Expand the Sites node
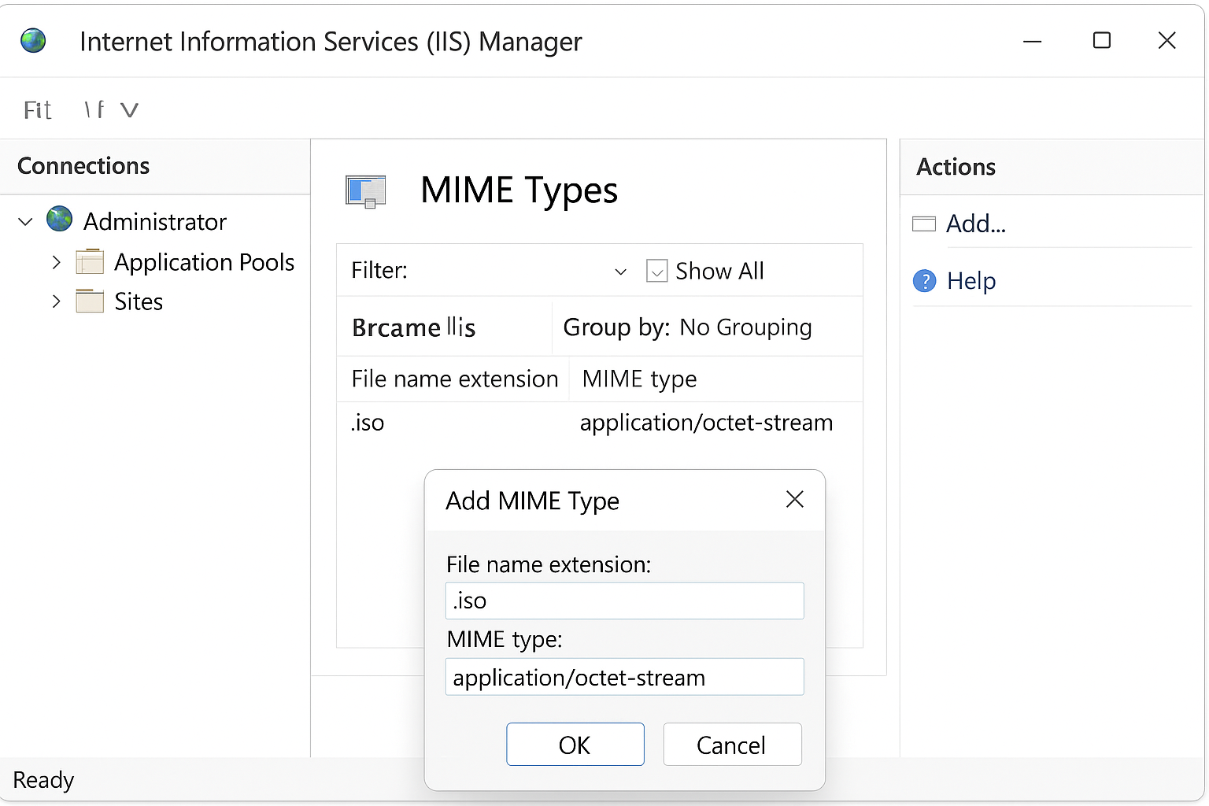This screenshot has width=1209, height=806. (56, 301)
